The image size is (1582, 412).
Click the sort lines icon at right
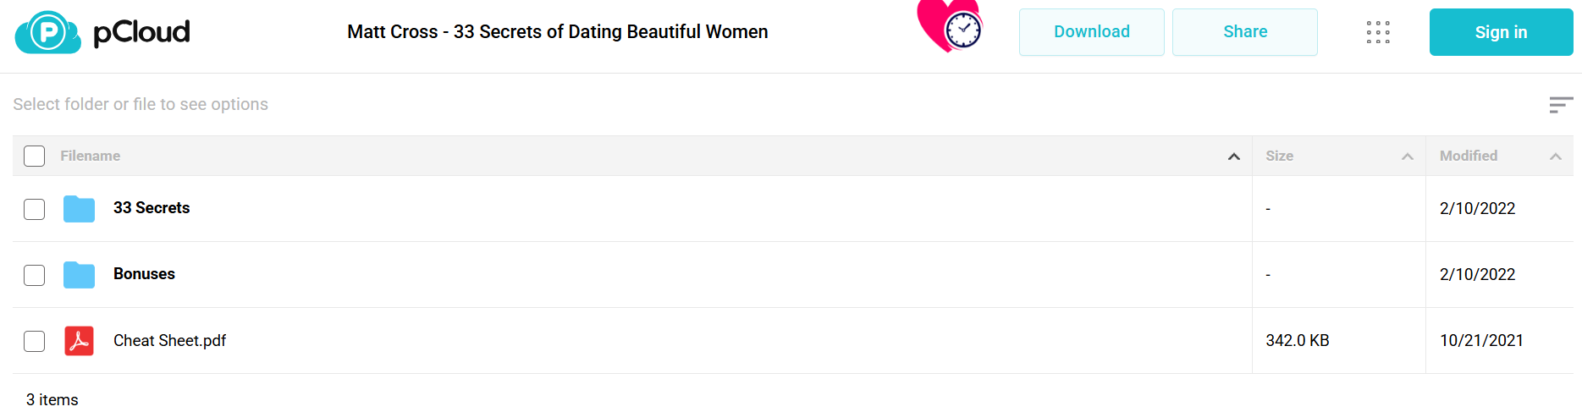1561,105
